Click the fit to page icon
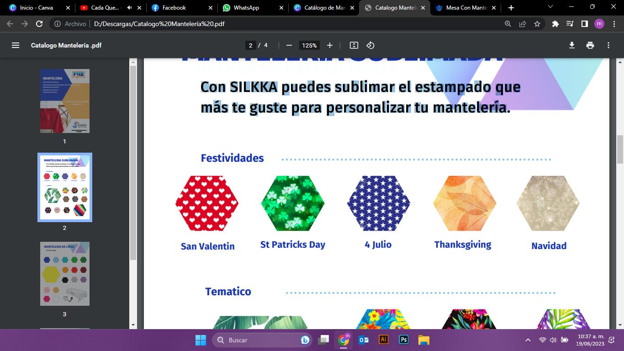624x351 pixels. pyautogui.click(x=354, y=45)
